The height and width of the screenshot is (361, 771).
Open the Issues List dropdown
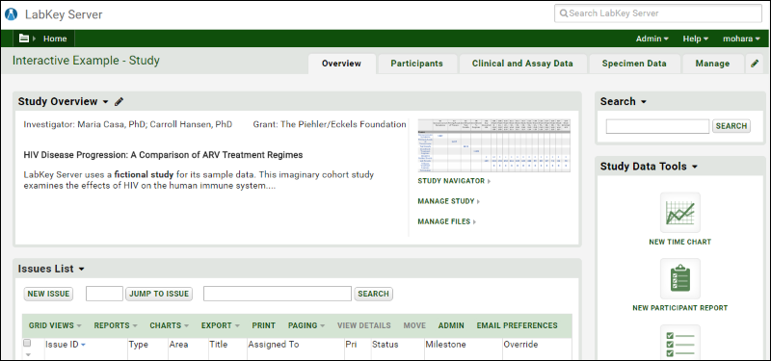tap(82, 270)
